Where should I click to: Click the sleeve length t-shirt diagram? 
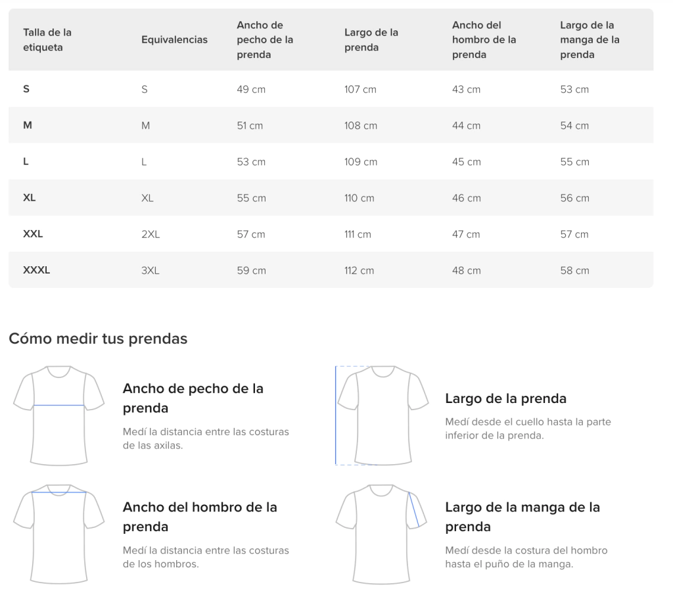tap(383, 533)
